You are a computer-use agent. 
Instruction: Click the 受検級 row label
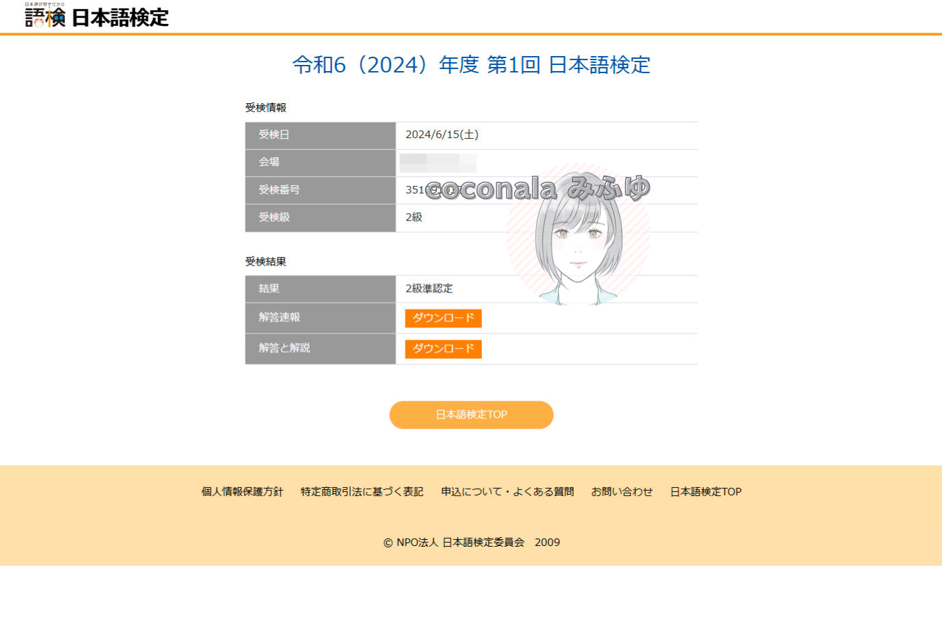tap(321, 218)
